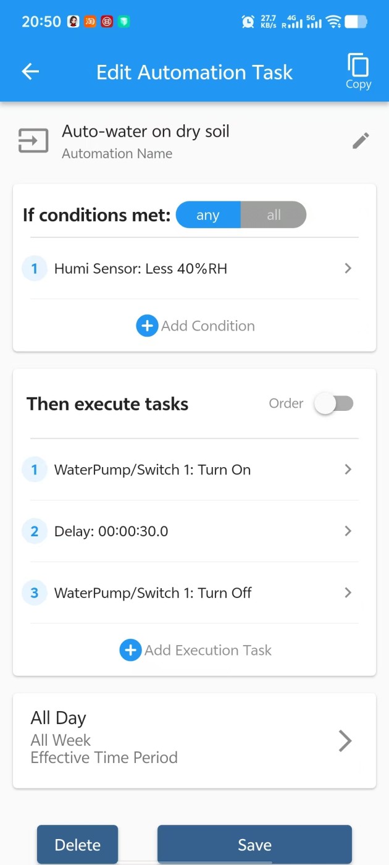Tap the battery indicator
The width and height of the screenshot is (389, 865).
(x=355, y=21)
